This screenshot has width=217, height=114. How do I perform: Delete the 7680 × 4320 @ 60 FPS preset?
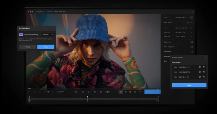pos(204,77)
